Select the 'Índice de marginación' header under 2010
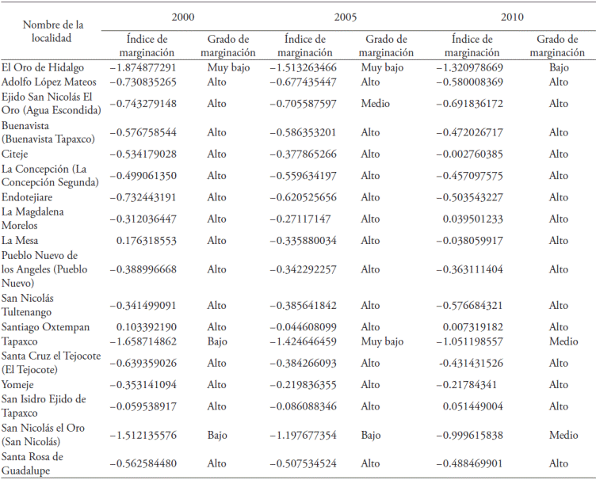Viewport: 596px width, 480px height. coord(472,46)
